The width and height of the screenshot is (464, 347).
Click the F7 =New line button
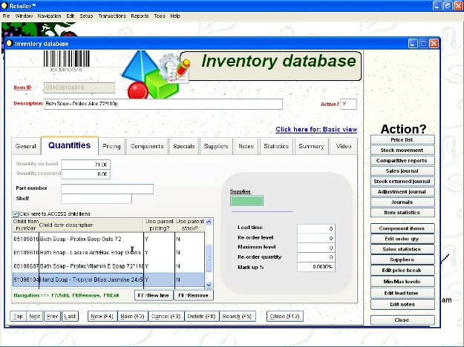(x=154, y=295)
